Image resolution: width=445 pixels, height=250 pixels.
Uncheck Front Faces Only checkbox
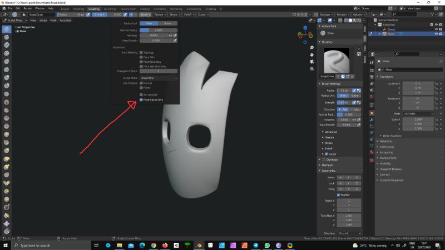click(x=141, y=100)
